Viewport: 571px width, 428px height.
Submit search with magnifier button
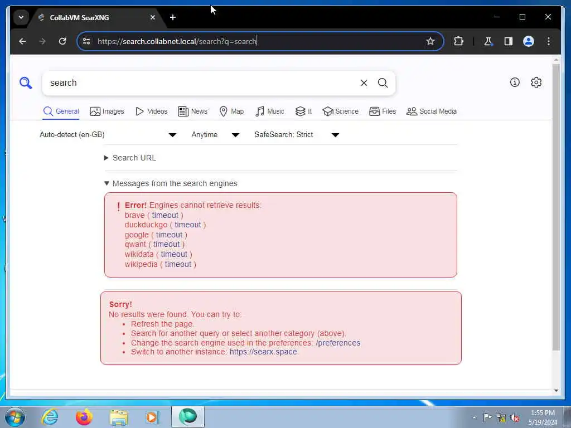click(x=383, y=83)
